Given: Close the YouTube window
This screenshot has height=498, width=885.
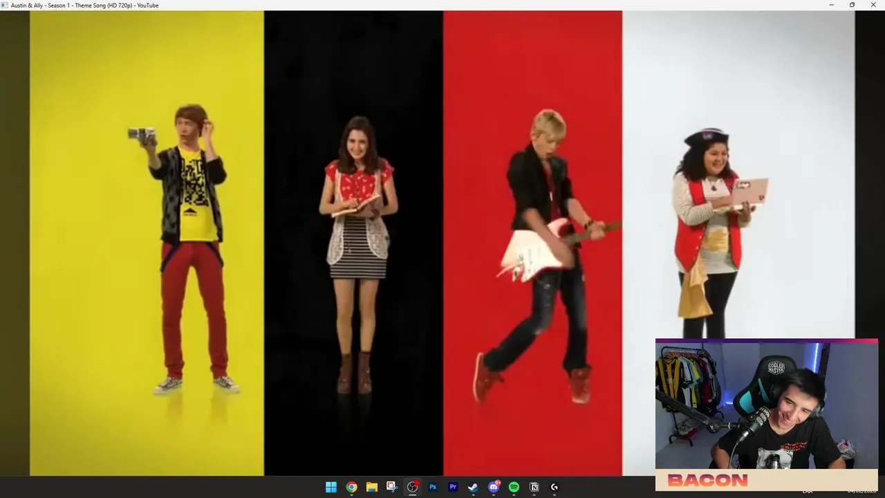Looking at the screenshot, I should [874, 5].
